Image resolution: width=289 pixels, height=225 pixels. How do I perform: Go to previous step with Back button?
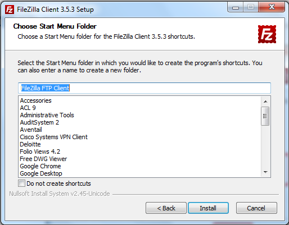[166, 208]
